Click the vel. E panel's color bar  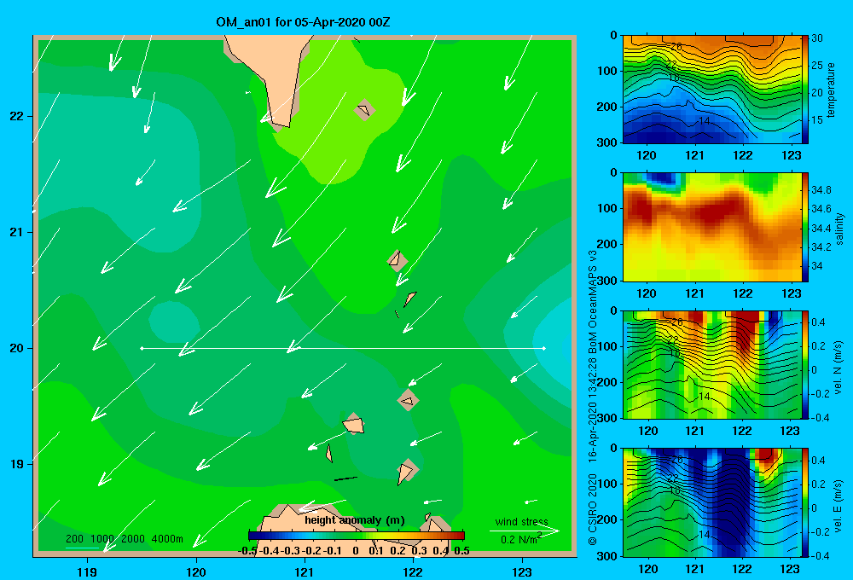tap(805, 502)
